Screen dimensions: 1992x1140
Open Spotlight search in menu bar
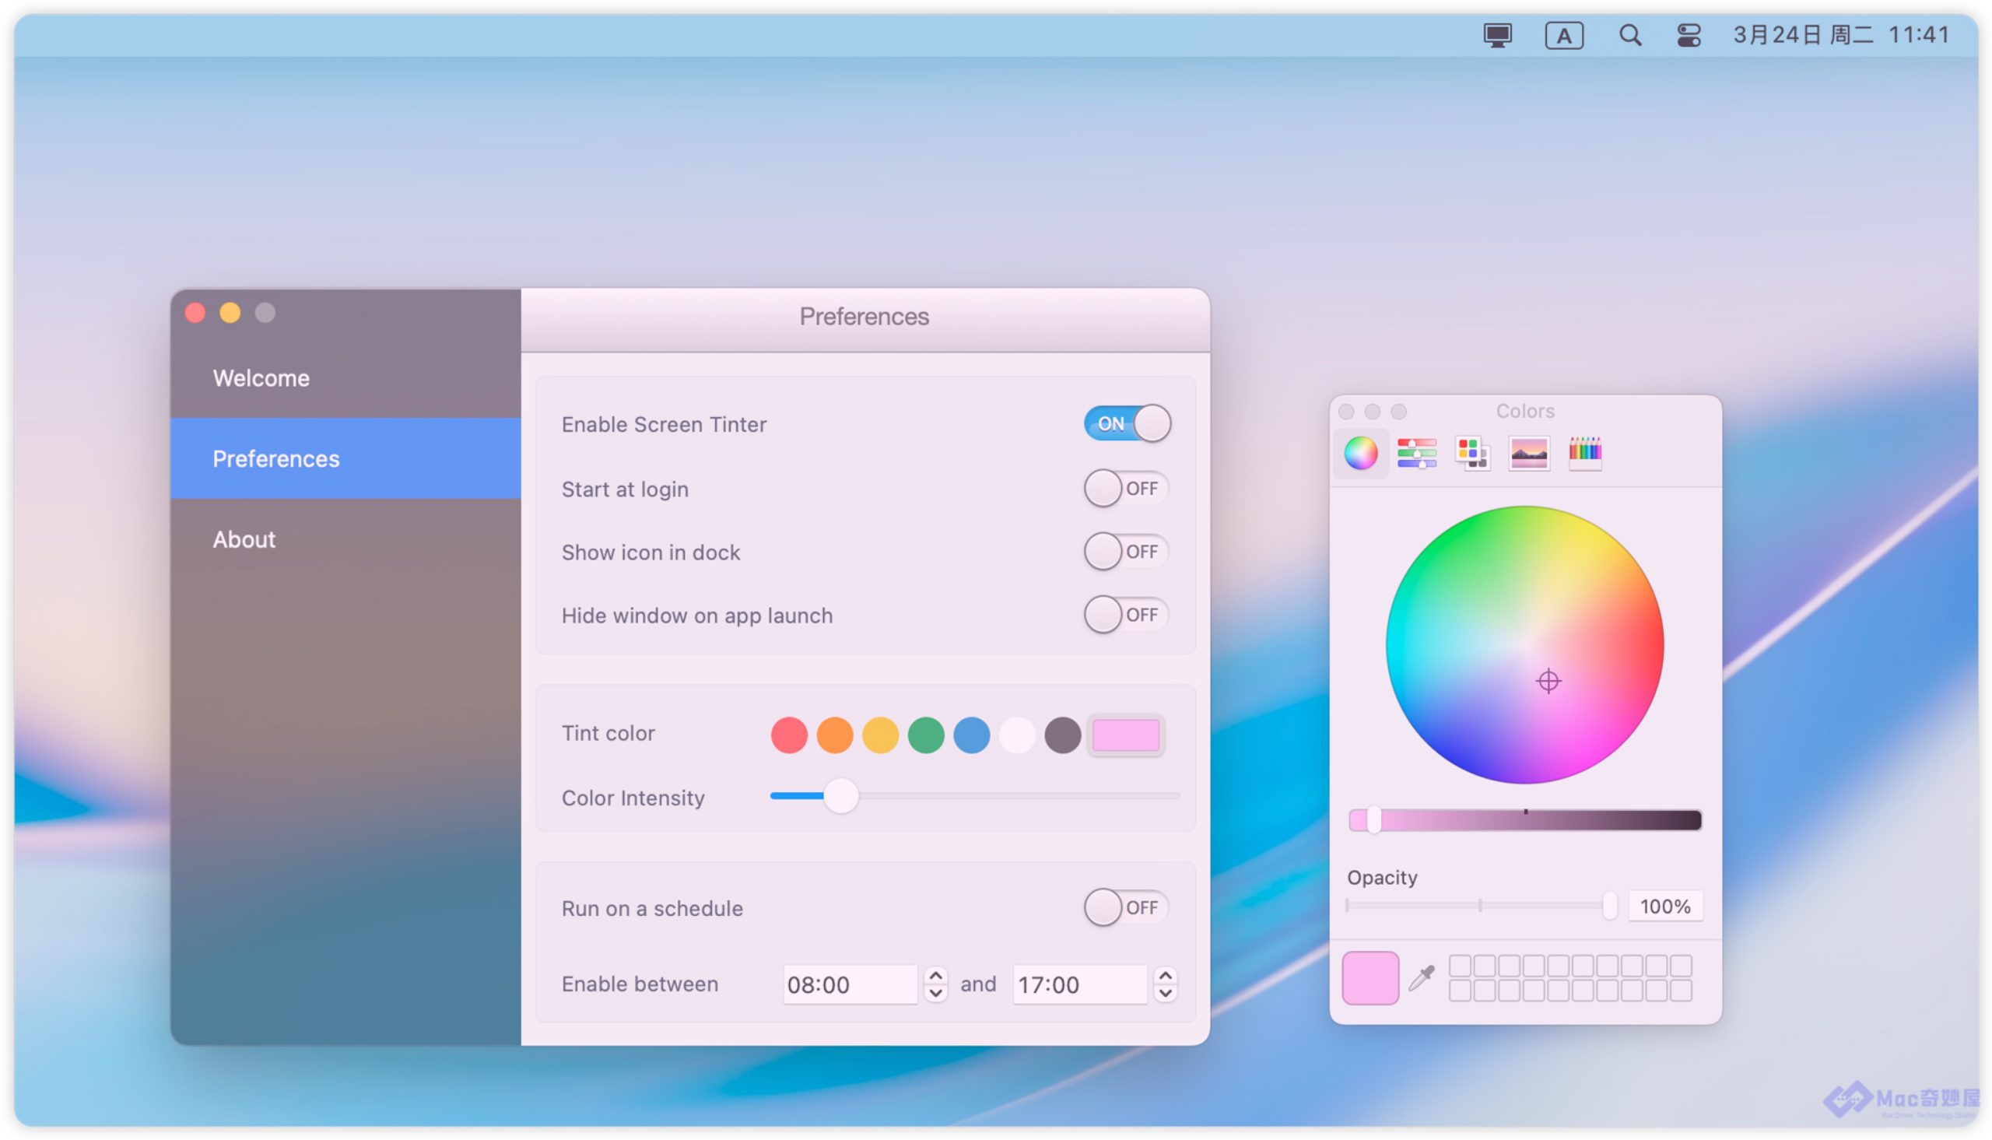[1629, 35]
